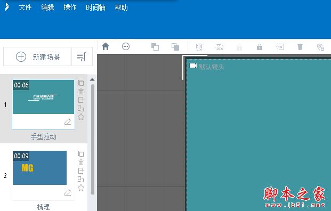Image resolution: width=331 pixels, height=211 pixels.
Task: Click the scene list scroll up arrow
Action: coord(92,79)
